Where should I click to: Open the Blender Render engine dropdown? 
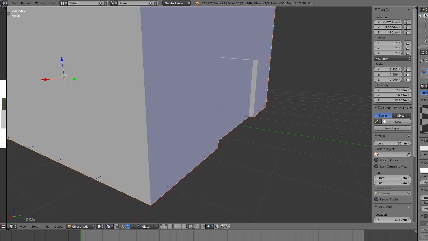tap(176, 3)
